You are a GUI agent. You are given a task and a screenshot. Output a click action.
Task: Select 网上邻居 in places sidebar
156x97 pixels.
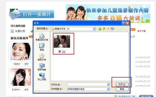42,77
